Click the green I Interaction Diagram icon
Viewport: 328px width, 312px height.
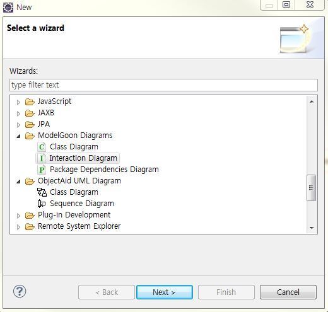[42, 158]
